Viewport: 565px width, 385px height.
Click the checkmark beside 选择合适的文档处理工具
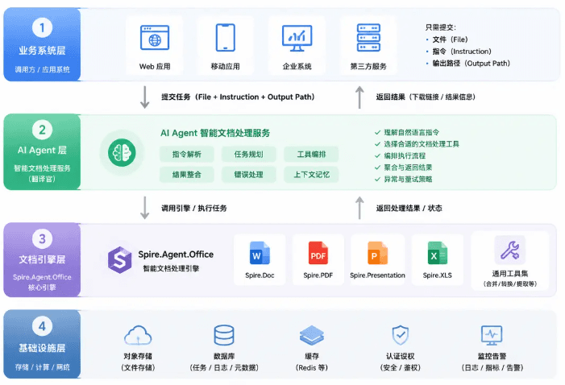point(377,144)
